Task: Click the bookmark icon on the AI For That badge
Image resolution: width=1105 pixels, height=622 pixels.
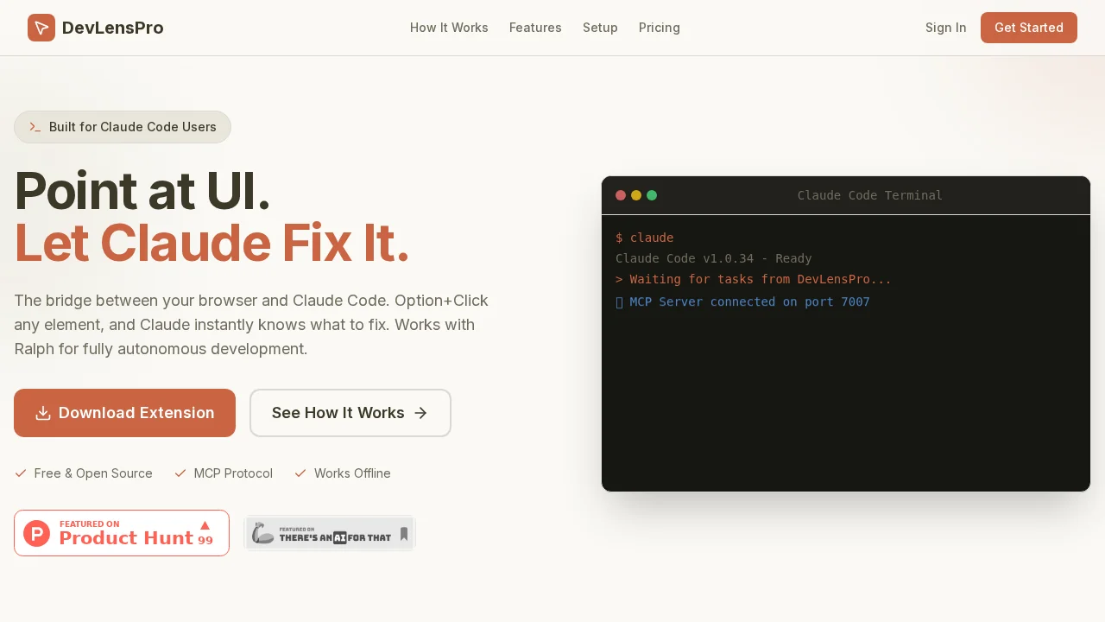Action: click(402, 533)
